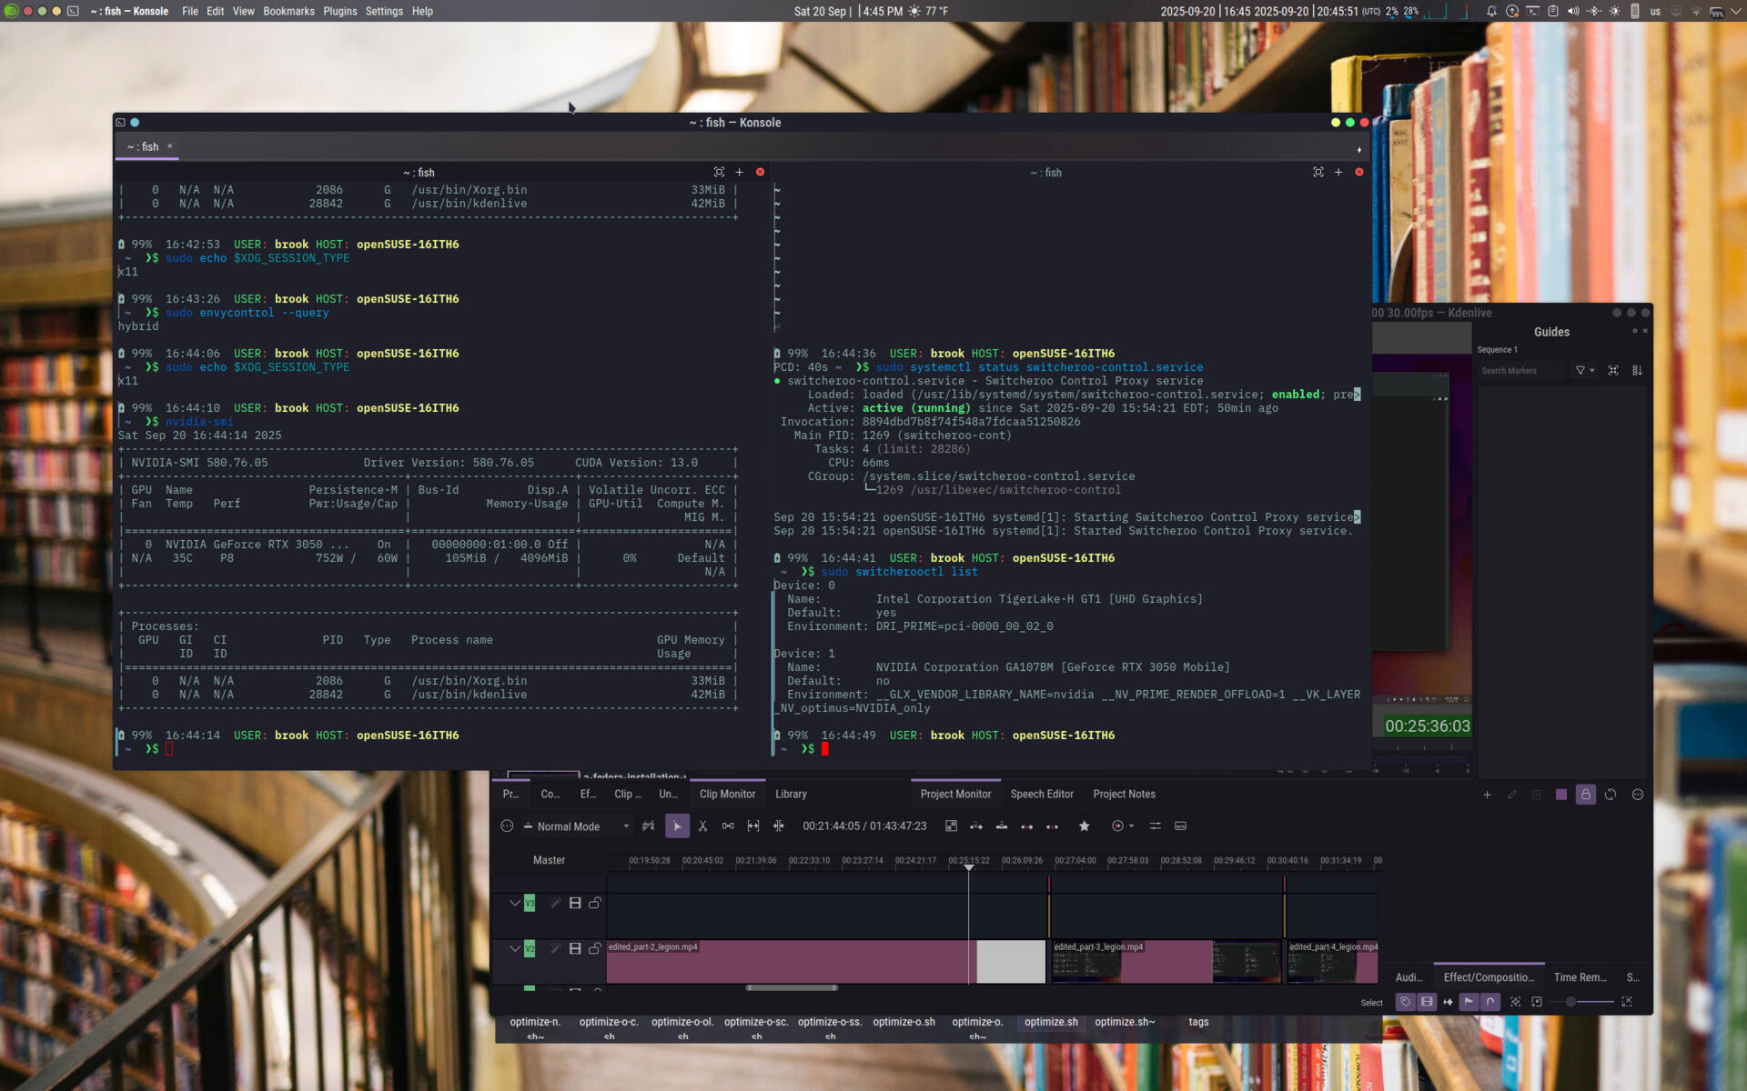1747x1091 pixels.
Task: Select the Razor (scissors) tool
Action: 702,826
